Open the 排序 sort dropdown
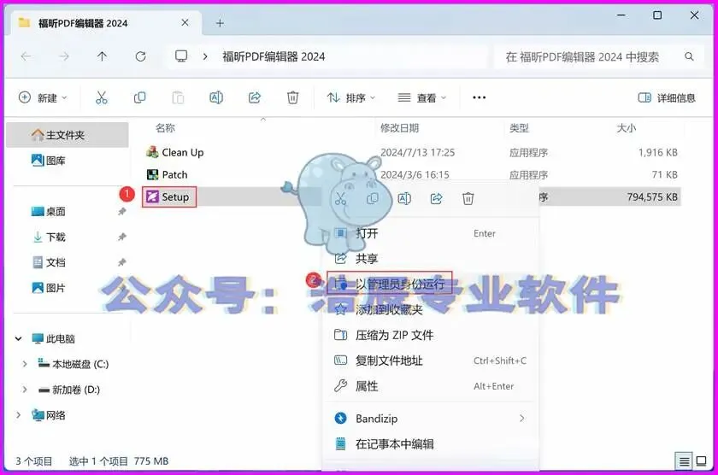The width and height of the screenshot is (718, 475). click(x=351, y=97)
